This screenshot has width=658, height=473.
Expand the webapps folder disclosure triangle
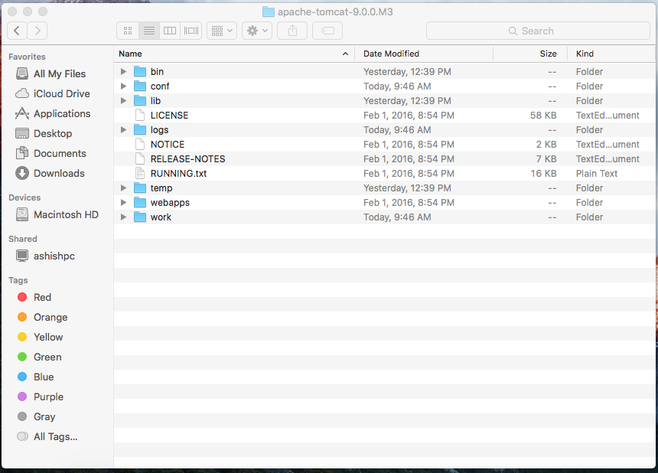click(123, 203)
